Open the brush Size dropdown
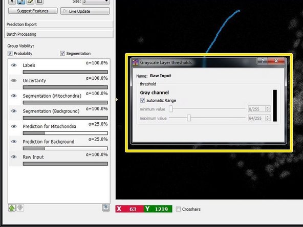 (x=96, y=2)
